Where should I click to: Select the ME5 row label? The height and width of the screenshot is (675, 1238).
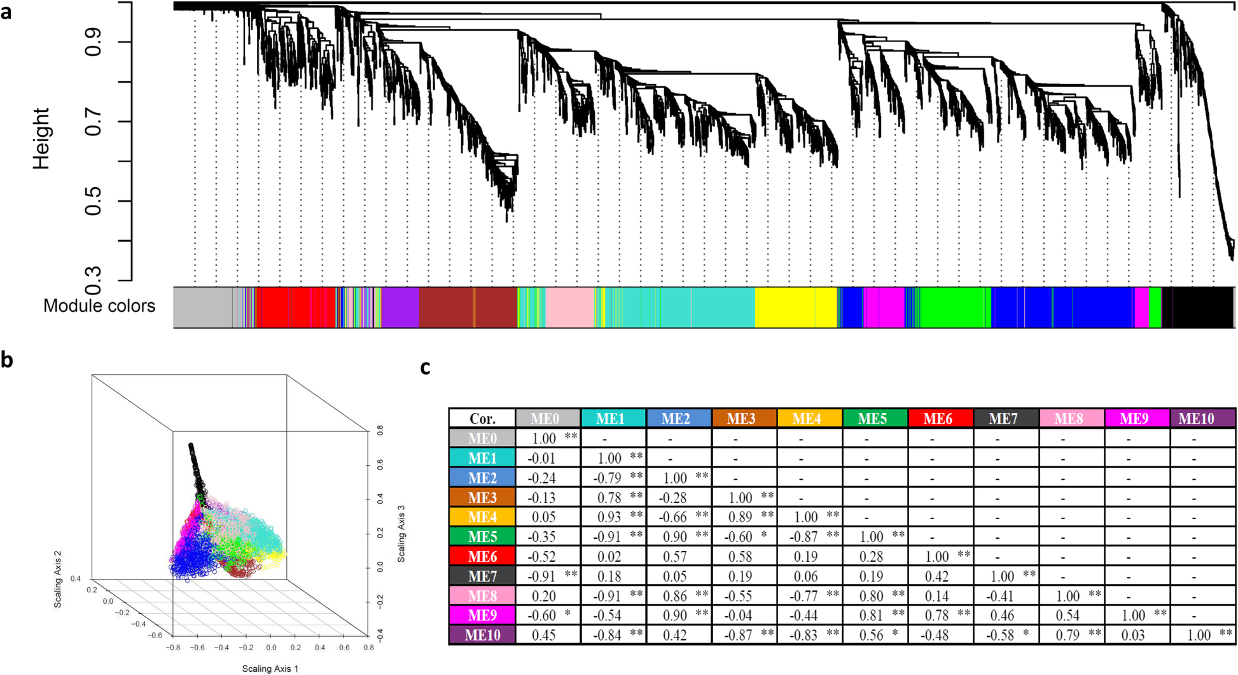pyautogui.click(x=482, y=536)
